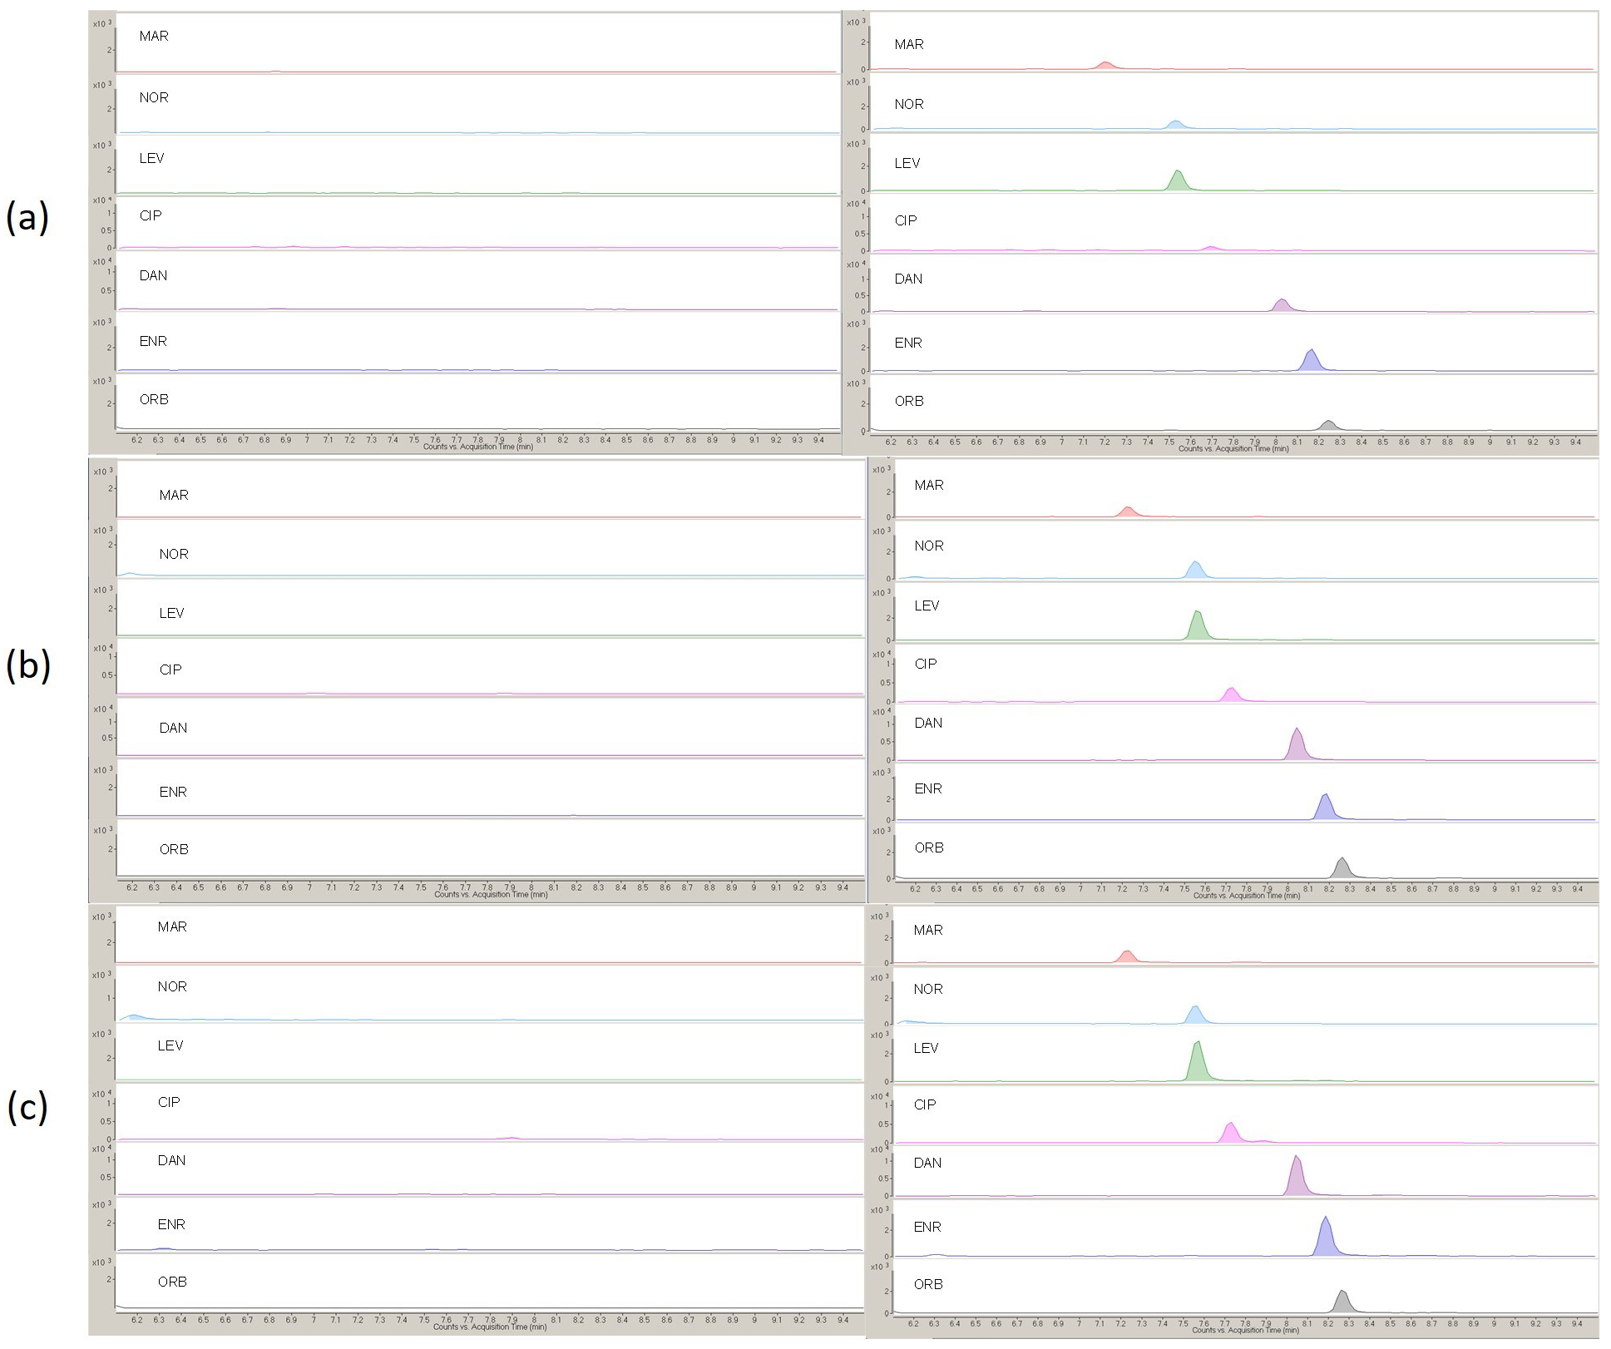
Task: Click the small NOR baseline bump in panel (c) blank
Action: [135, 1016]
